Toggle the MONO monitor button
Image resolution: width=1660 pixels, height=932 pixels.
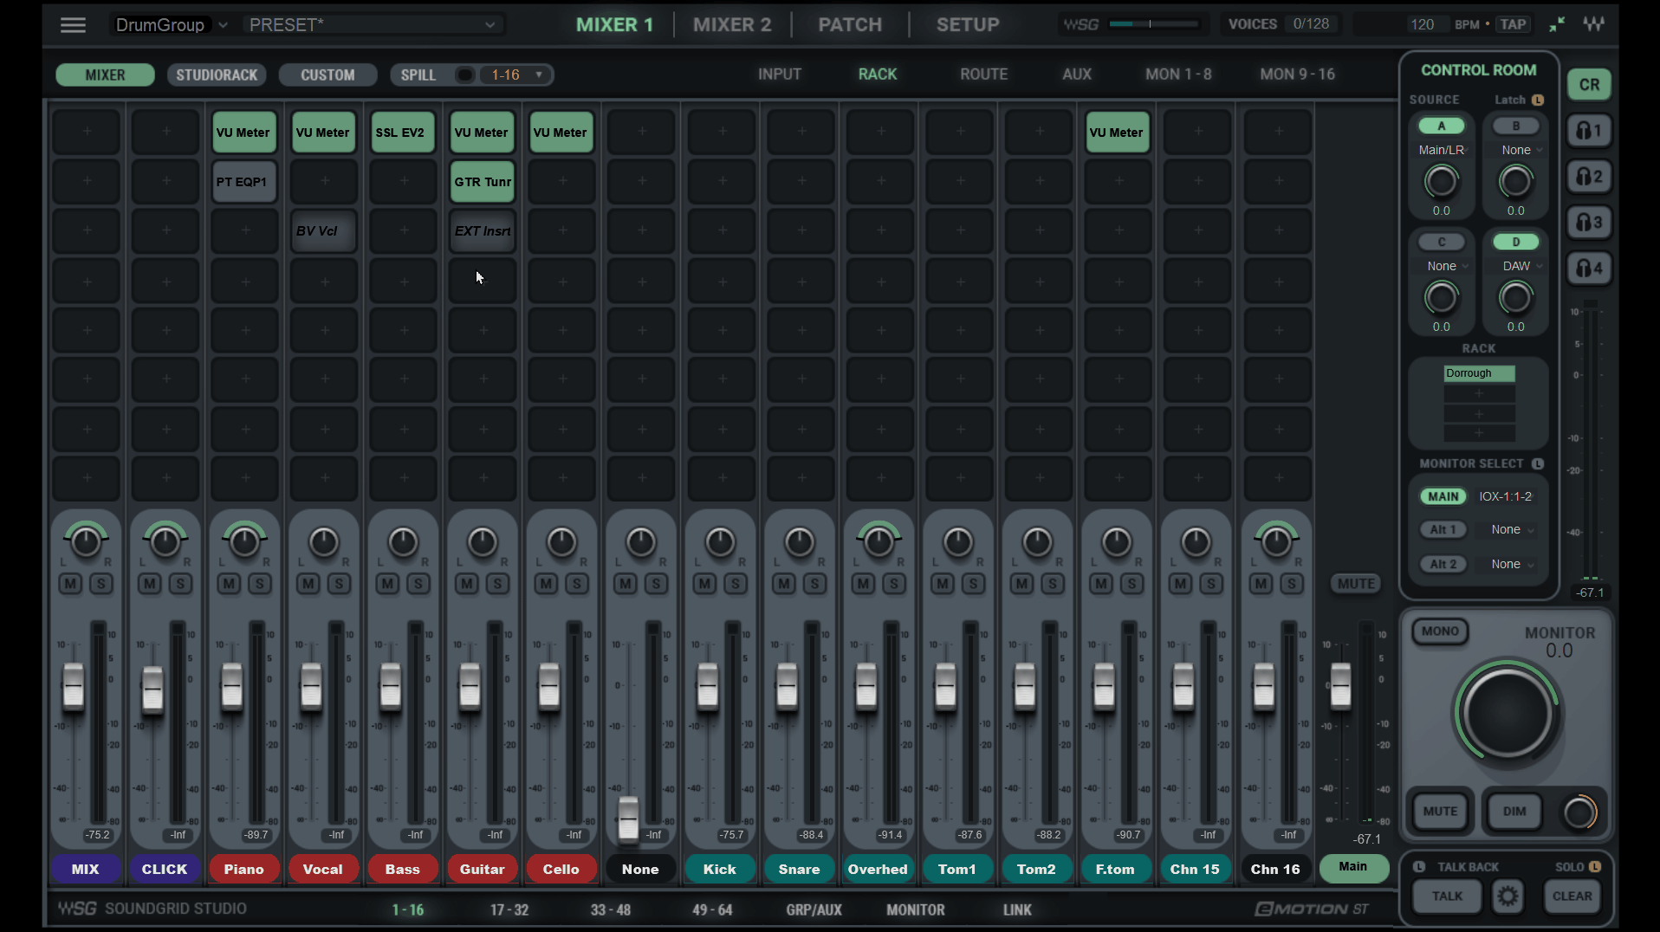click(1440, 631)
